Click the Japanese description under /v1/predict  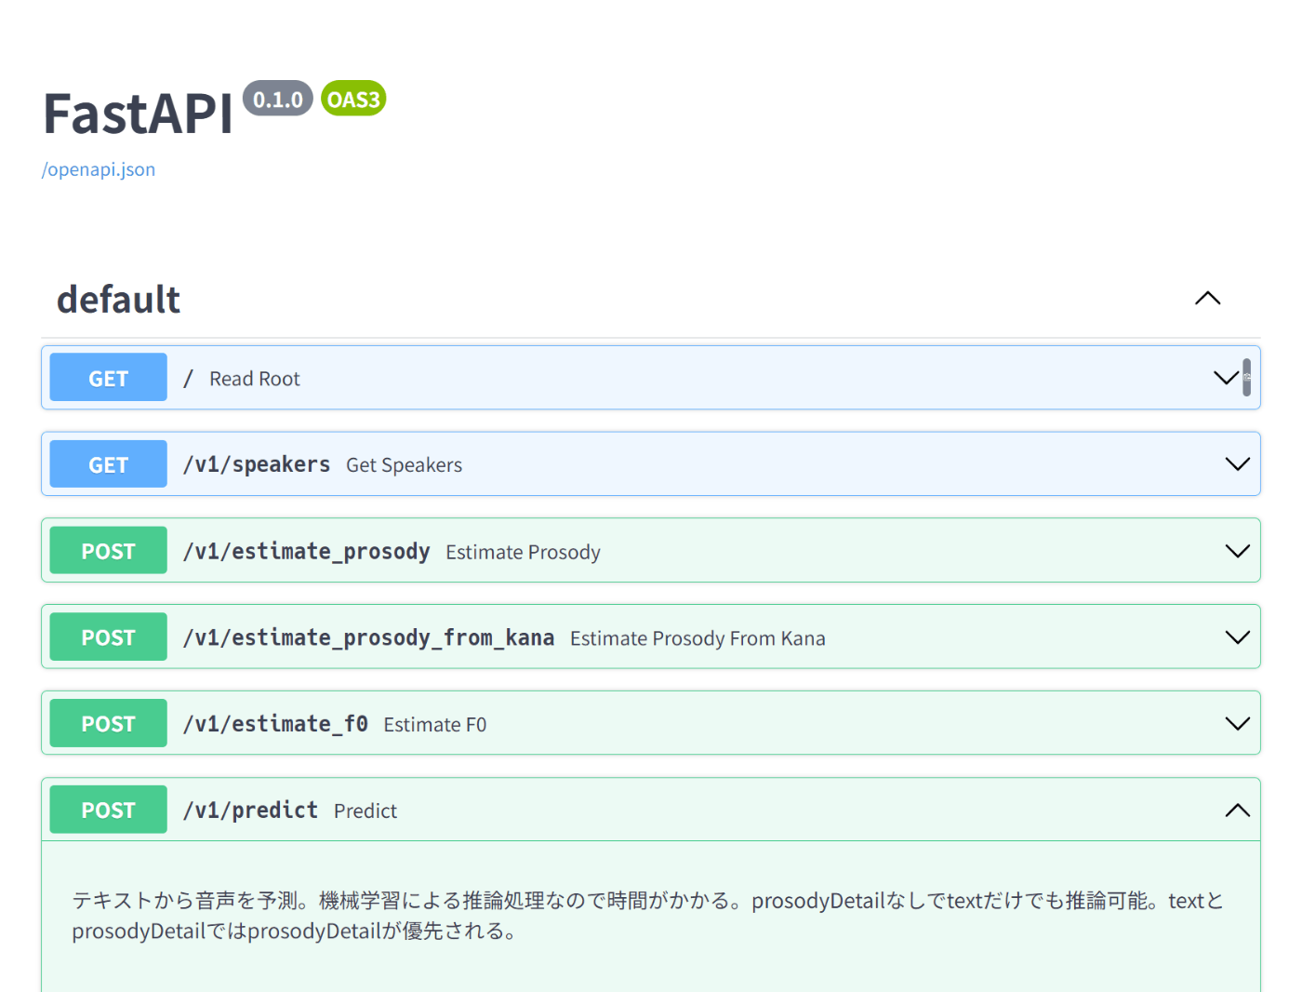coord(648,916)
